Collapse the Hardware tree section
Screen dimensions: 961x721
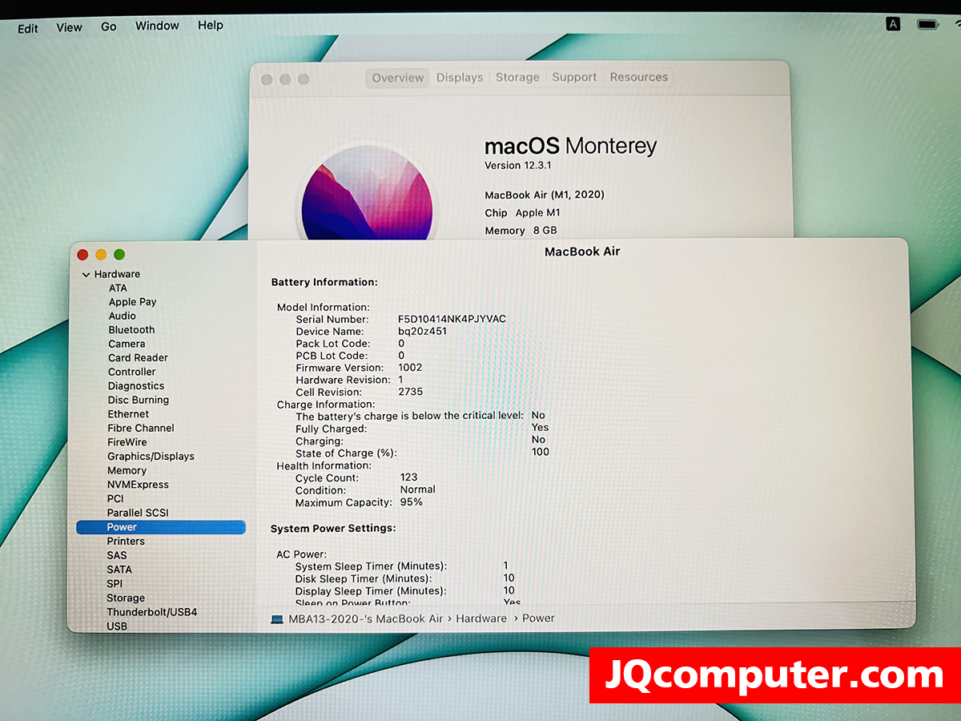(x=86, y=275)
